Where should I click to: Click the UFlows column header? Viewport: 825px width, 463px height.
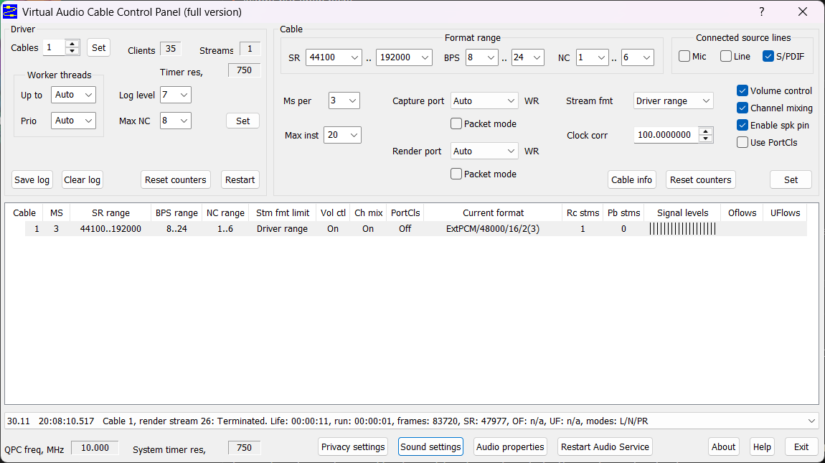coord(785,212)
